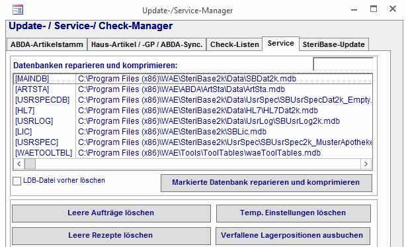Switch to Haus-Artikel / -GP / ABDA-Sync. tab

pos(147,44)
